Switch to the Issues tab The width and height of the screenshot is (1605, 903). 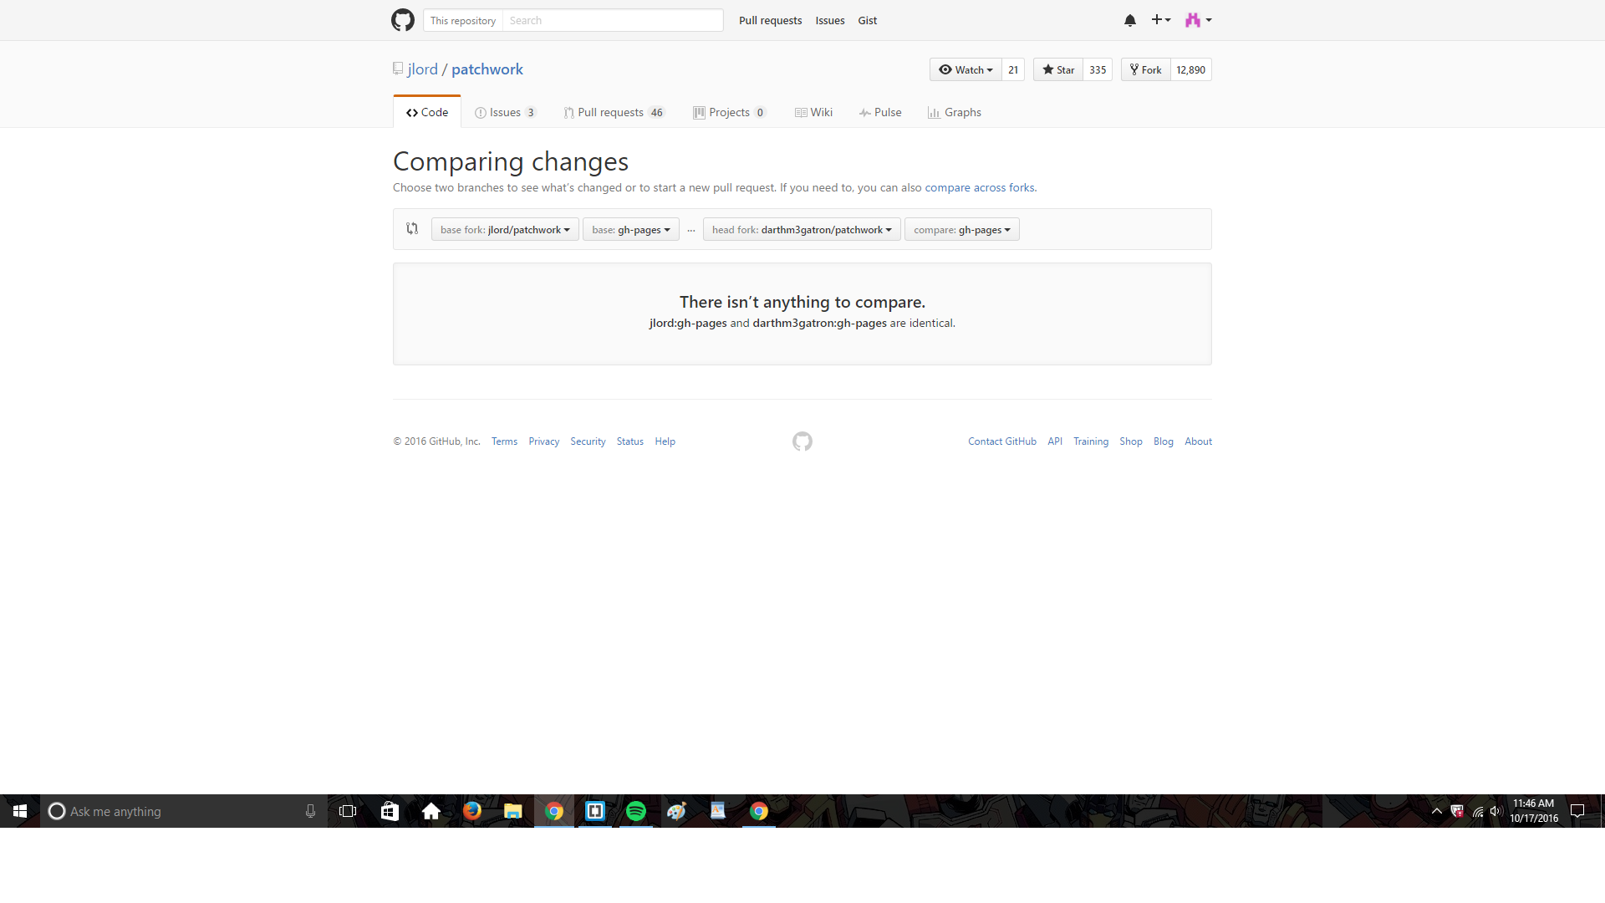(505, 113)
